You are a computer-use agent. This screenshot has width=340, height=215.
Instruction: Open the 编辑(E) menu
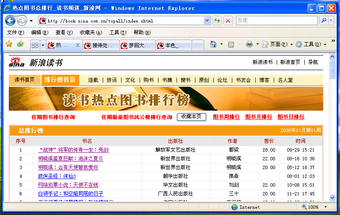[x=40, y=33]
